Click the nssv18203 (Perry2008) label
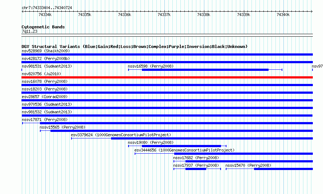The image size is (323, 194). (45, 89)
